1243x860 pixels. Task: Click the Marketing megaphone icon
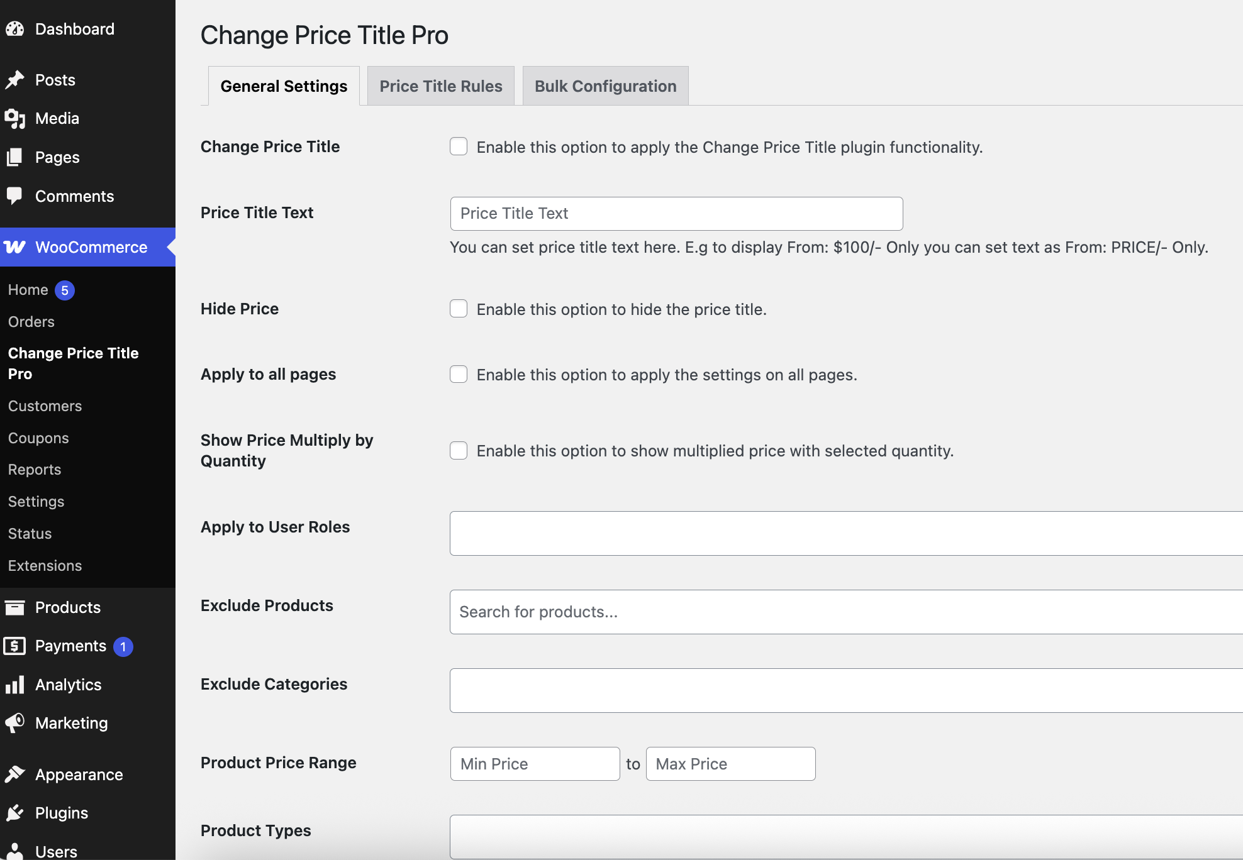click(x=15, y=723)
